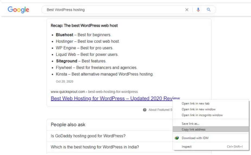Viewport: 251px width, 155px height.
Task: Select 'Inspect' from context menu
Action: coord(187,147)
